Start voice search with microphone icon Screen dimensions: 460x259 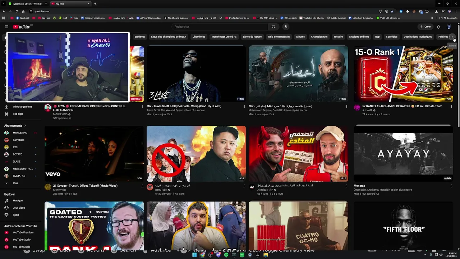286,27
